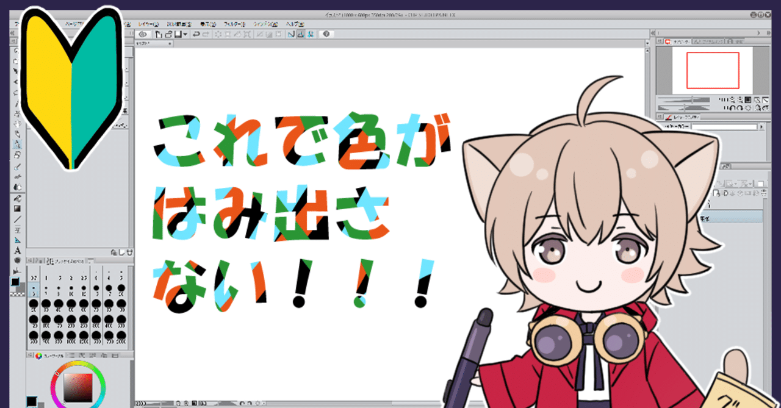The image size is (781, 408).
Task: Switch to the Color Slider tab icon
Action: click(x=71, y=356)
